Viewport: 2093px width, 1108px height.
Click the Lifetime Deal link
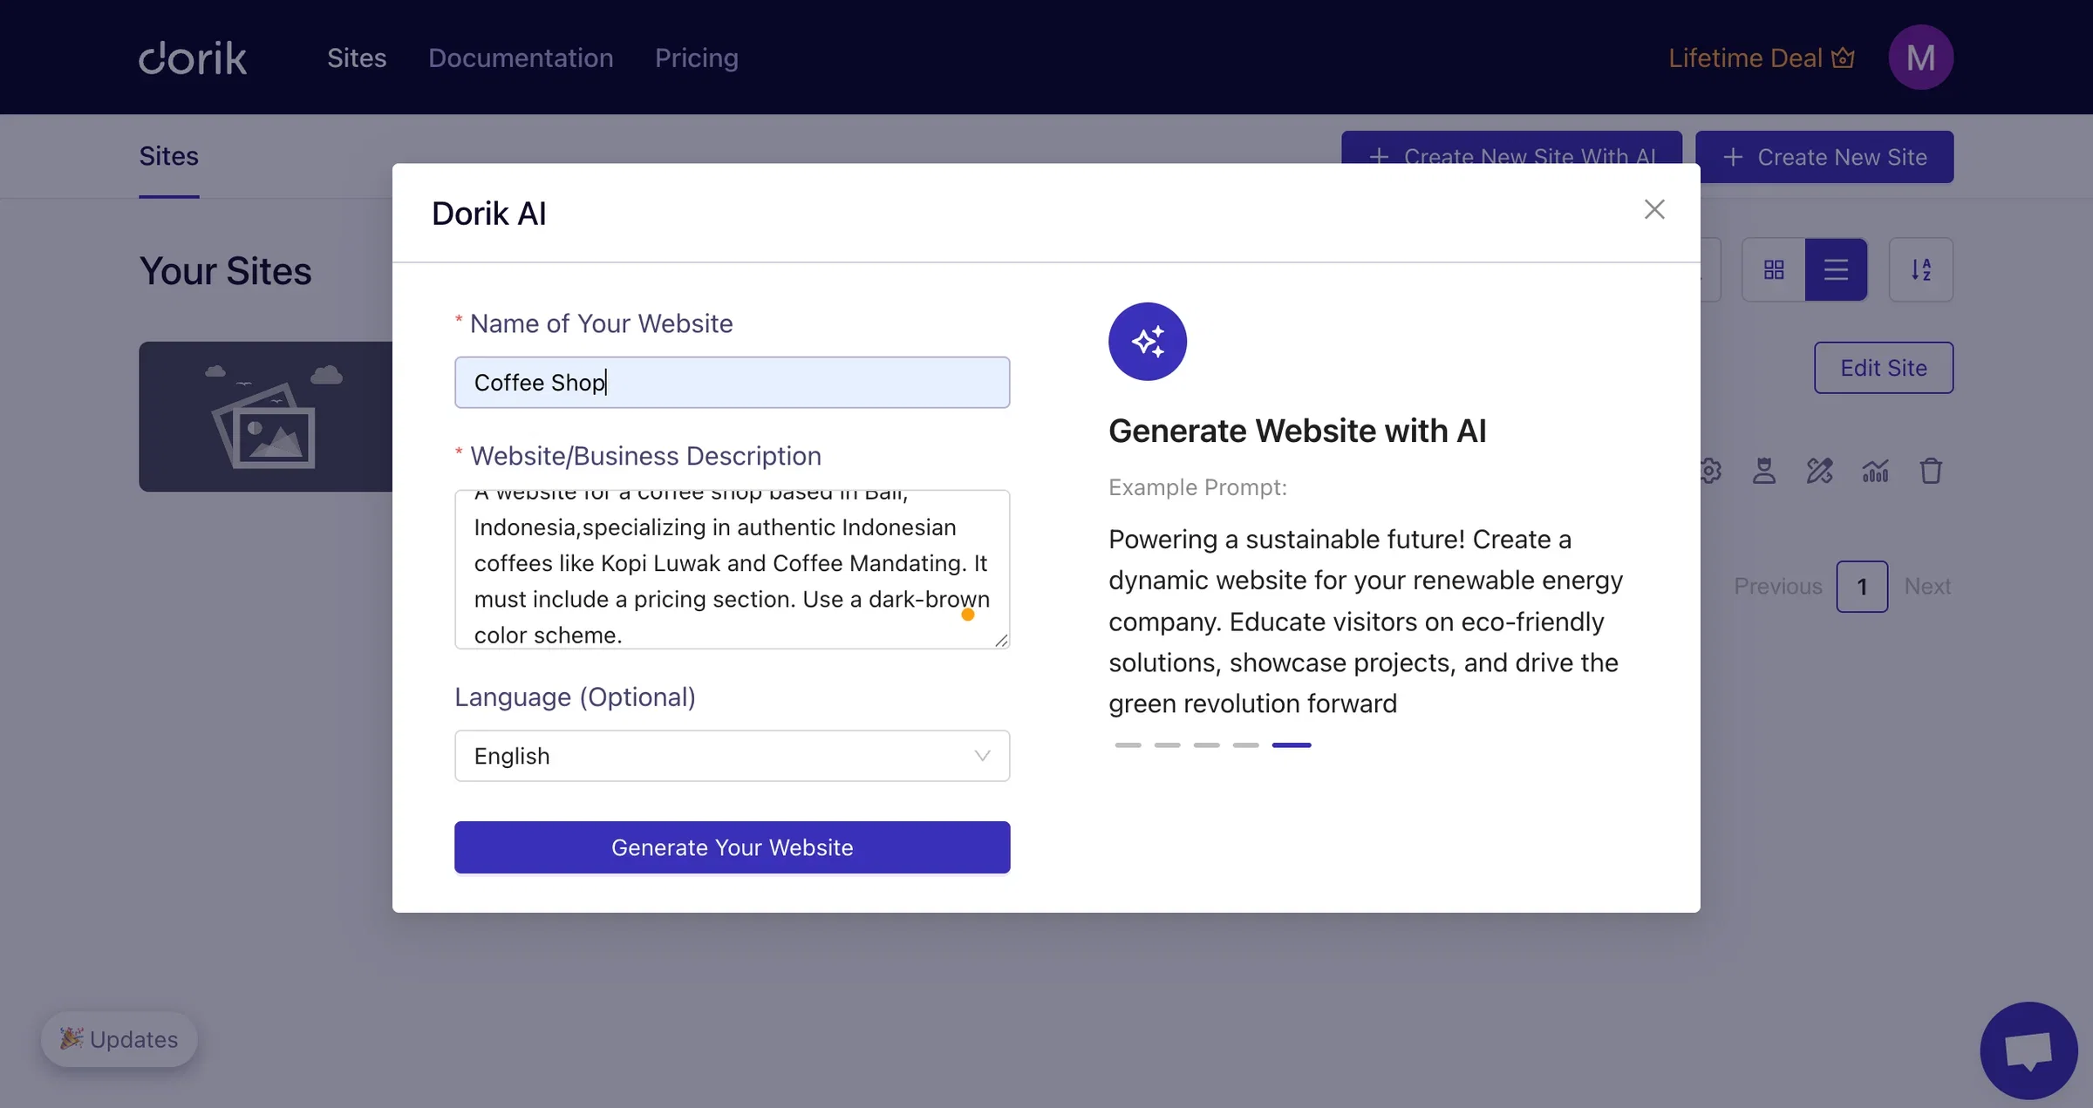1762,58
